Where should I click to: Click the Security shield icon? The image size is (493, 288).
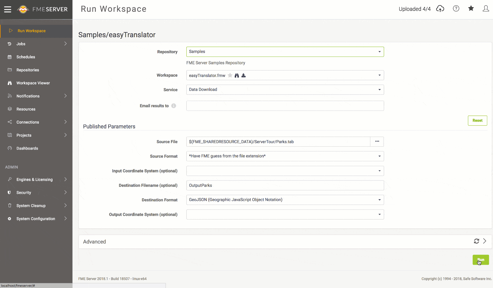point(9,192)
